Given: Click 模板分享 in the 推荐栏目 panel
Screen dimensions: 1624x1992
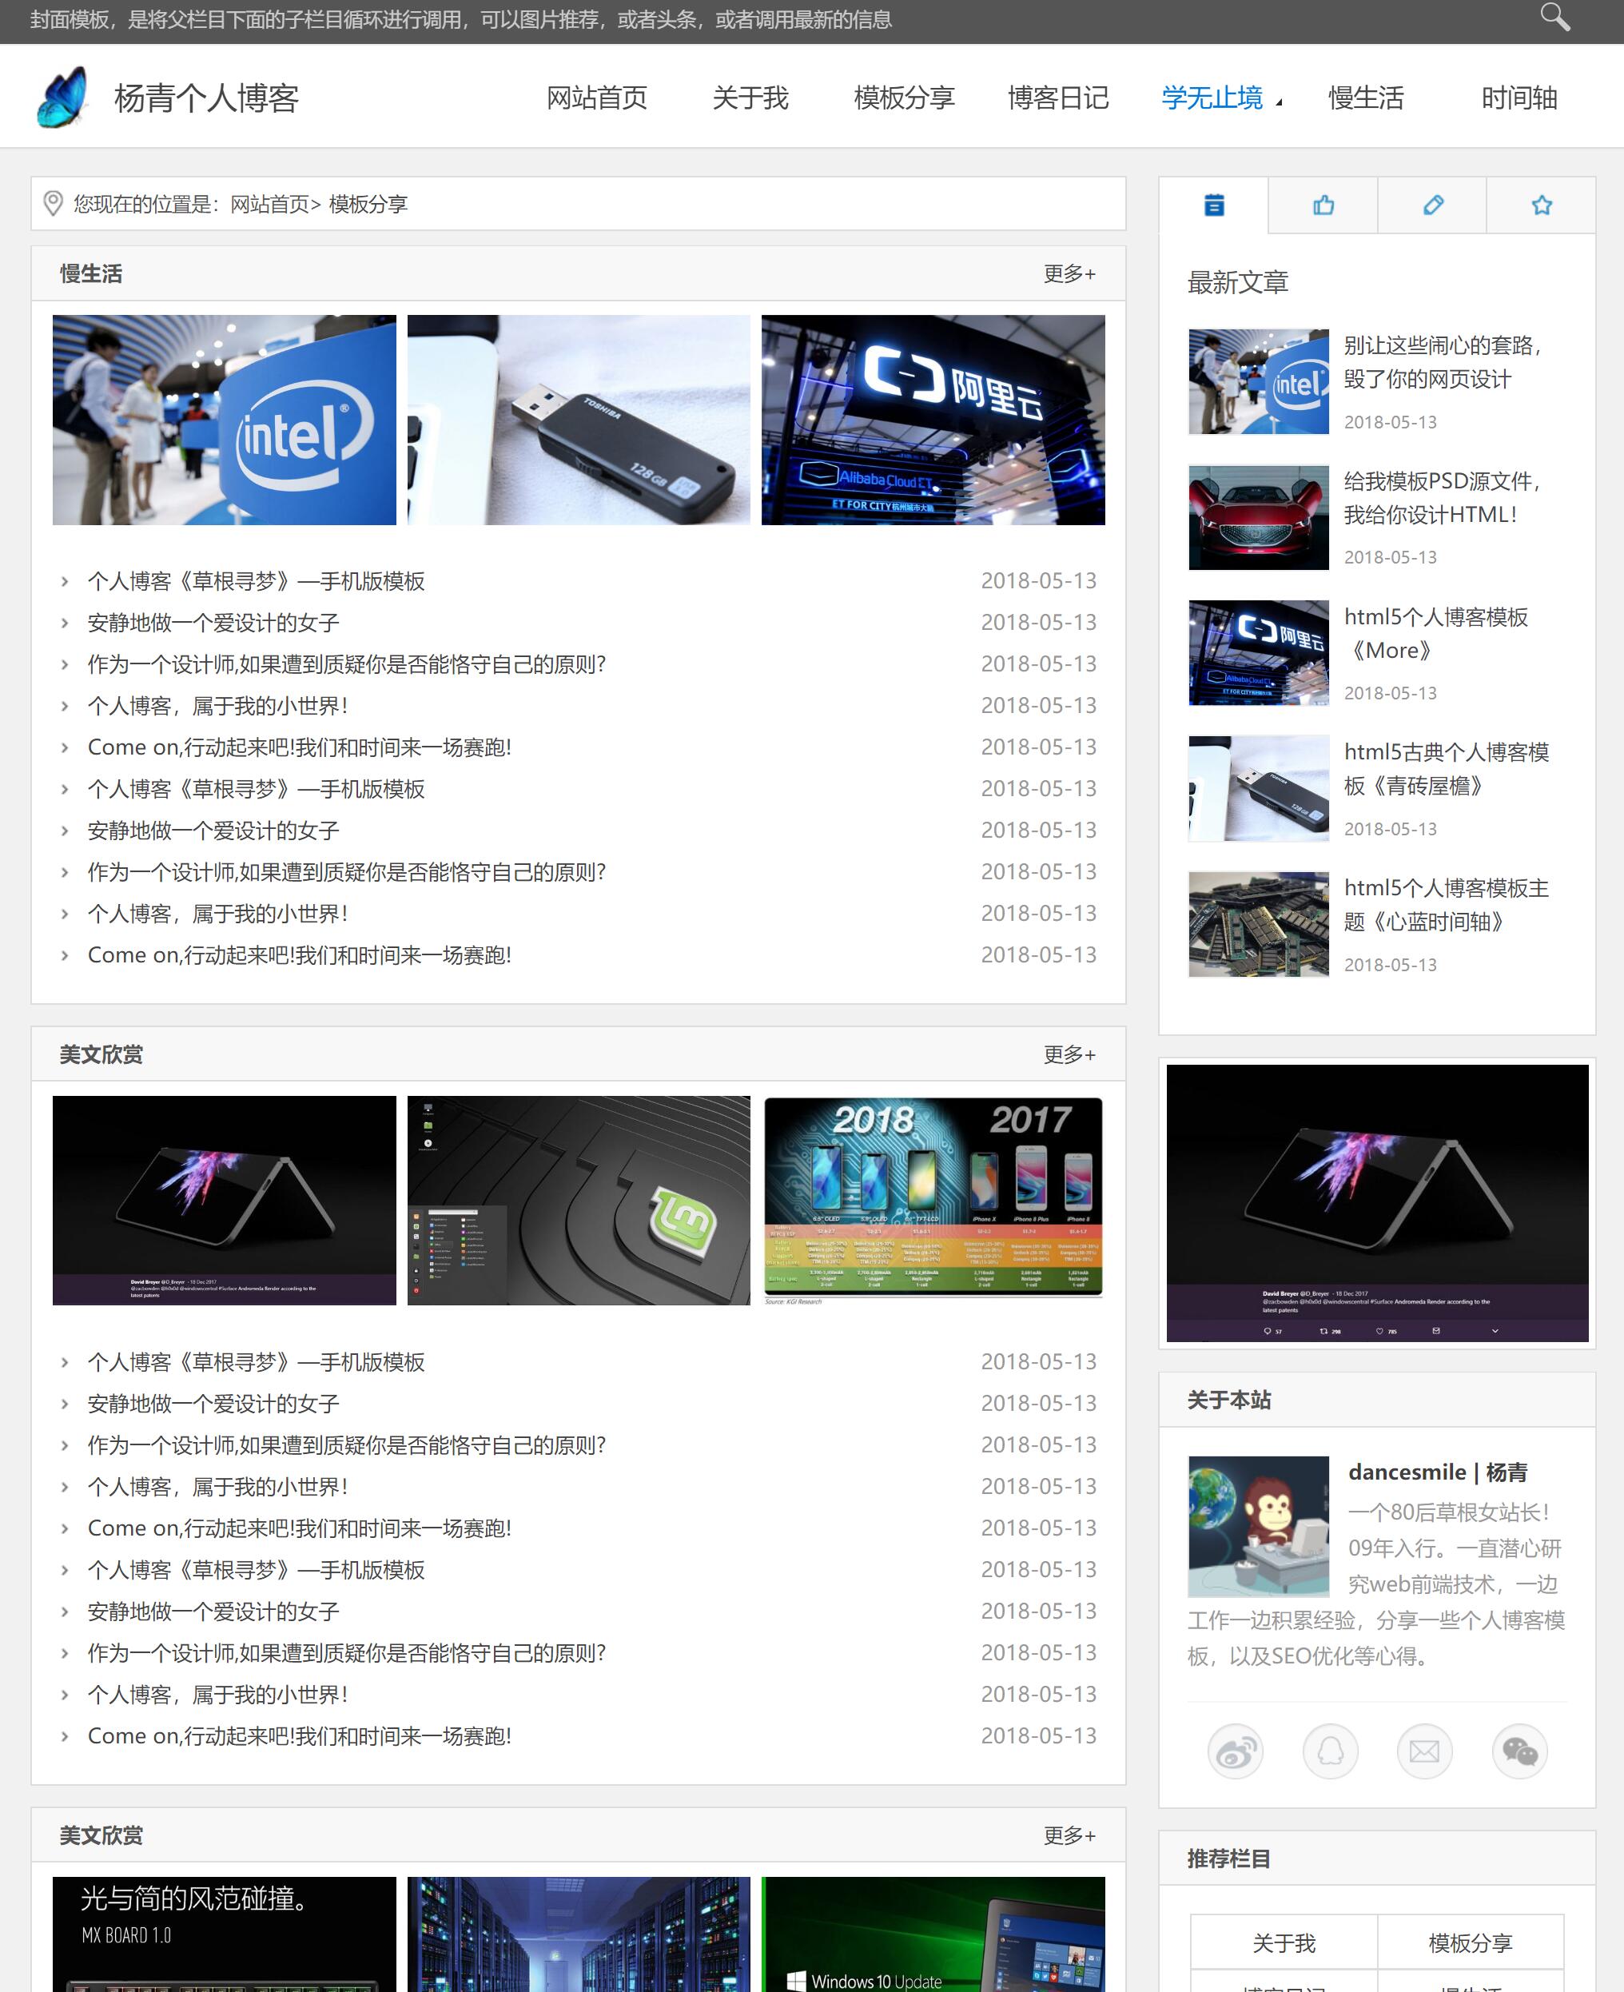Looking at the screenshot, I should 1470,1943.
